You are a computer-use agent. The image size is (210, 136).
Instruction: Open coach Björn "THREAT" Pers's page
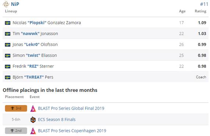click(x=33, y=77)
